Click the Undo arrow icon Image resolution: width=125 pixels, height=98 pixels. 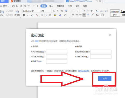tap(29, 6)
